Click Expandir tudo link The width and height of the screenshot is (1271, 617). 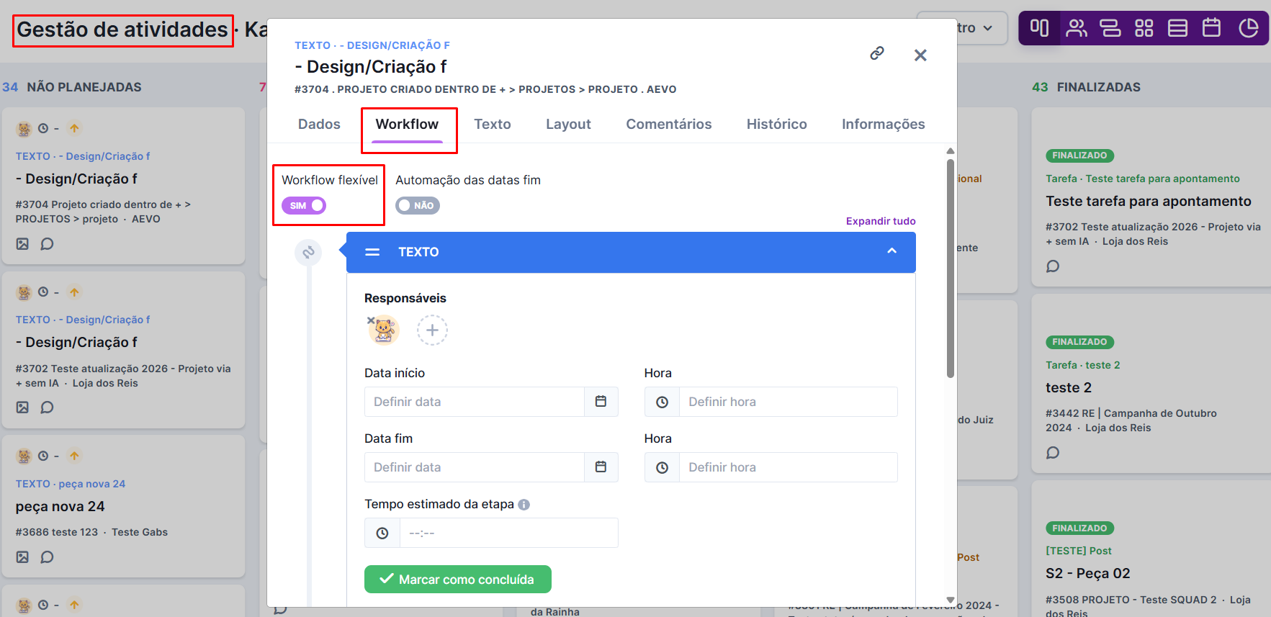880,221
